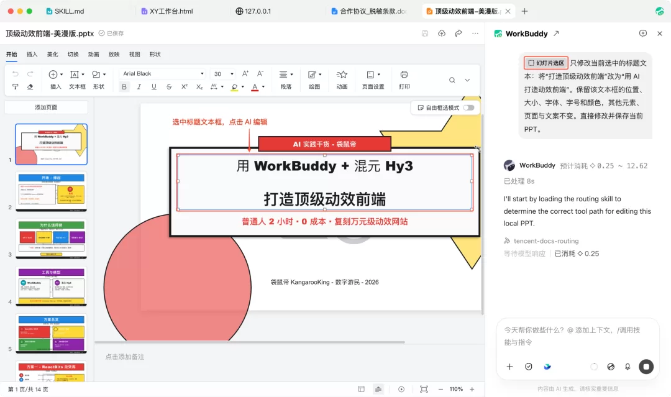671x397 pixels.
Task: Switch to the 视图 ribbon tab
Action: pyautogui.click(x=135, y=54)
